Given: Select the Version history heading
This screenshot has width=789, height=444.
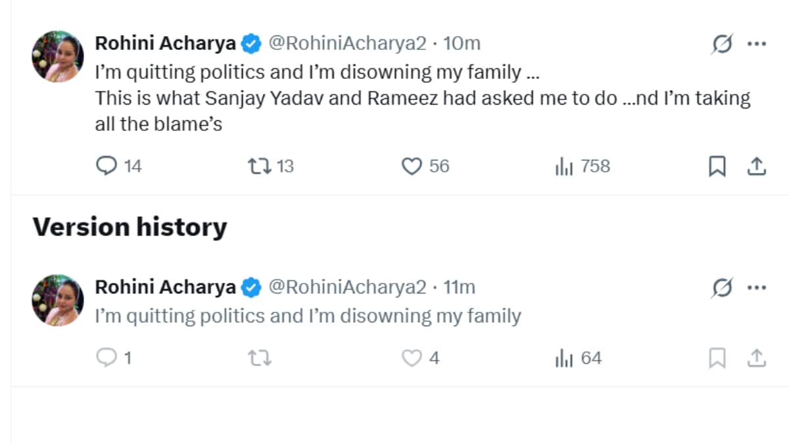Looking at the screenshot, I should [130, 226].
